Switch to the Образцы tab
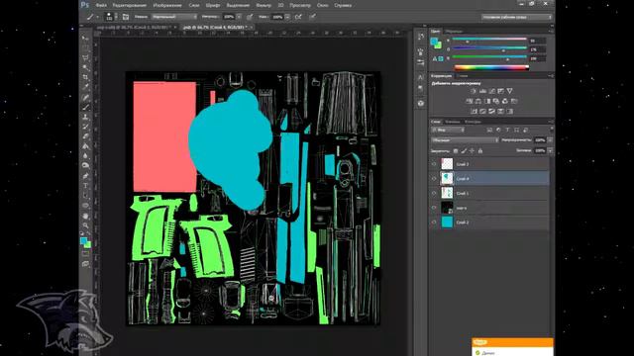The height and width of the screenshot is (356, 634). pos(454,31)
